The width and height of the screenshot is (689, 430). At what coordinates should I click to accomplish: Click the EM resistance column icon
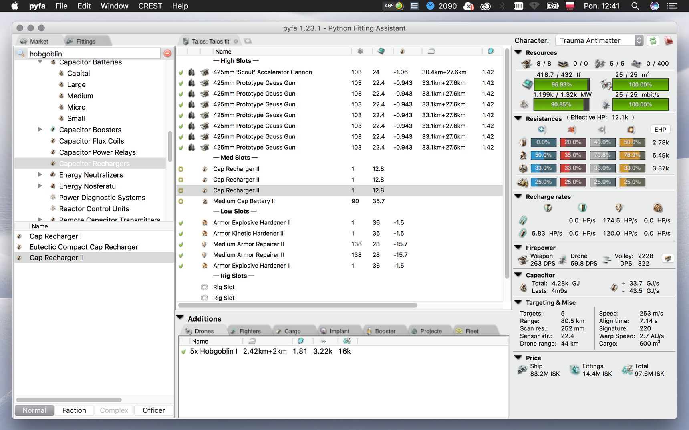coord(542,130)
